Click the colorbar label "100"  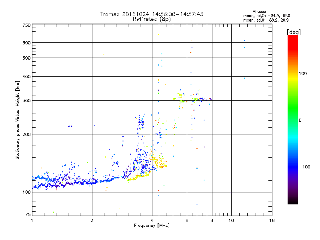coord(303,74)
